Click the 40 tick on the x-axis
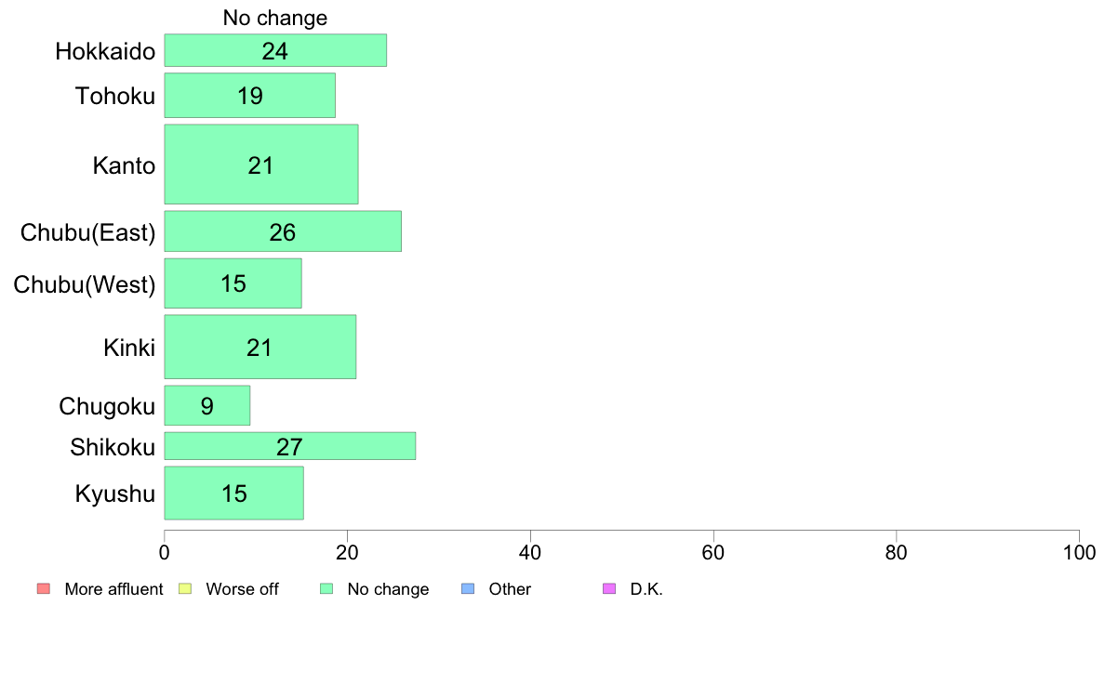Image resolution: width=1105 pixels, height=684 pixels. coord(530,553)
